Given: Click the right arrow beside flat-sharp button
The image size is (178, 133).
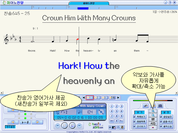Looking at the screenshot, I should (x=37, y=122).
